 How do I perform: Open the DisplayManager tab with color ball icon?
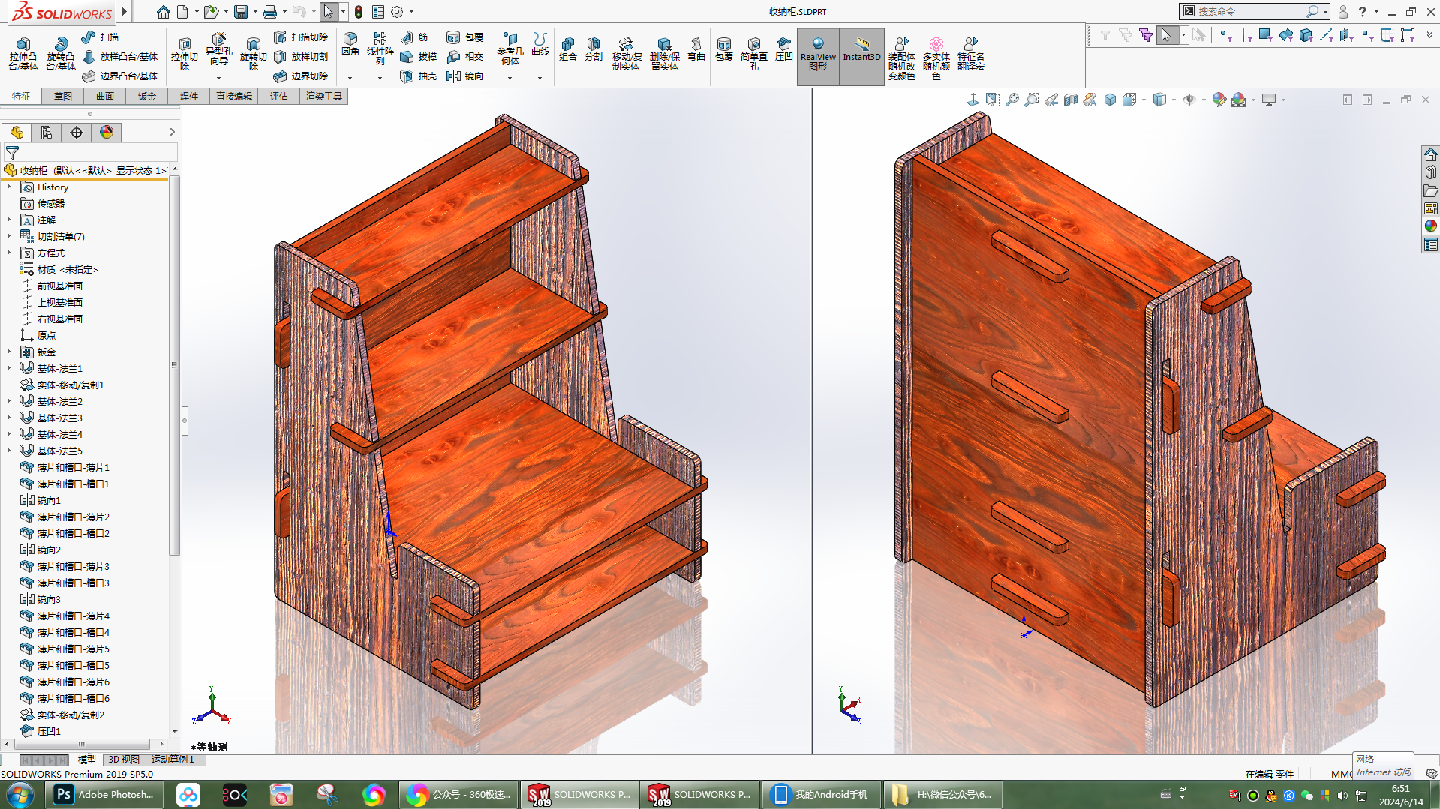pos(107,133)
